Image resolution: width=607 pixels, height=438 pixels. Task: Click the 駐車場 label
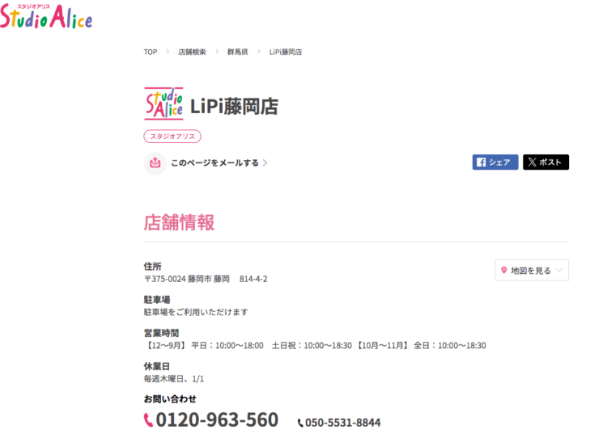point(157,300)
